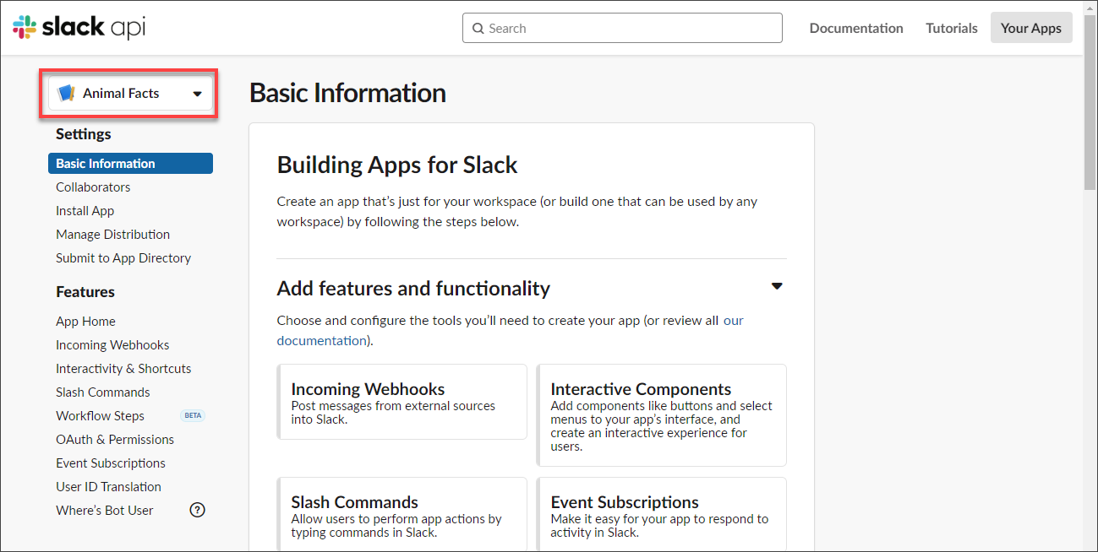
Task: Open Event Subscriptions in sidebar
Action: pos(111,463)
